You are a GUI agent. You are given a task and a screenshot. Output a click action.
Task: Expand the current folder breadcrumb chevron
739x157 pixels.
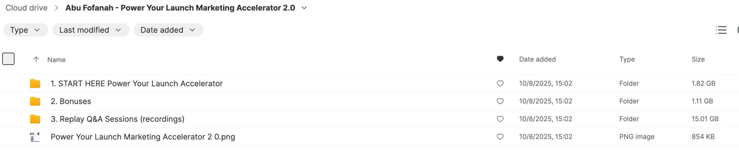[304, 8]
